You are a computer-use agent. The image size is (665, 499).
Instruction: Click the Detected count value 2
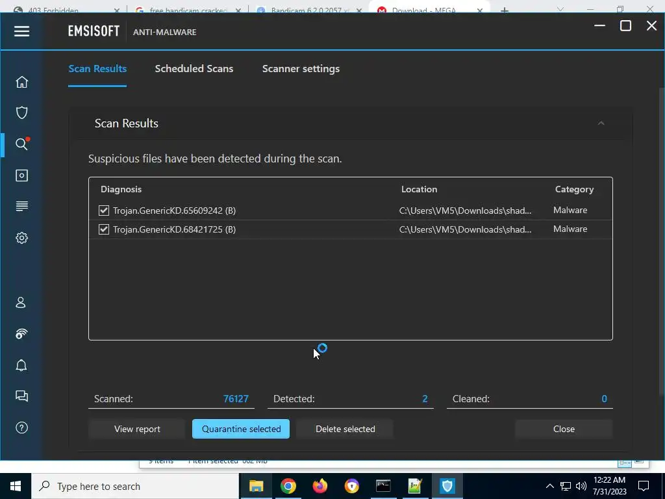pyautogui.click(x=425, y=399)
